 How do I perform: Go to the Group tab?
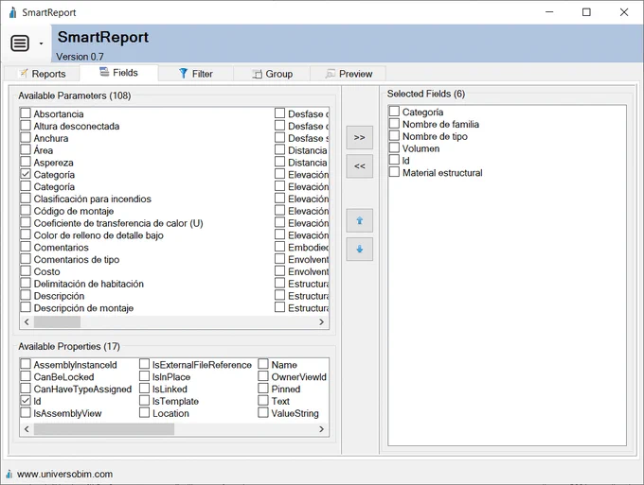click(x=272, y=74)
